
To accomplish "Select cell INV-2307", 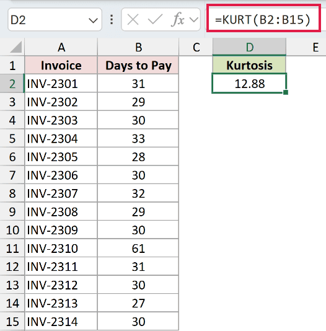I will pyautogui.click(x=61, y=193).
